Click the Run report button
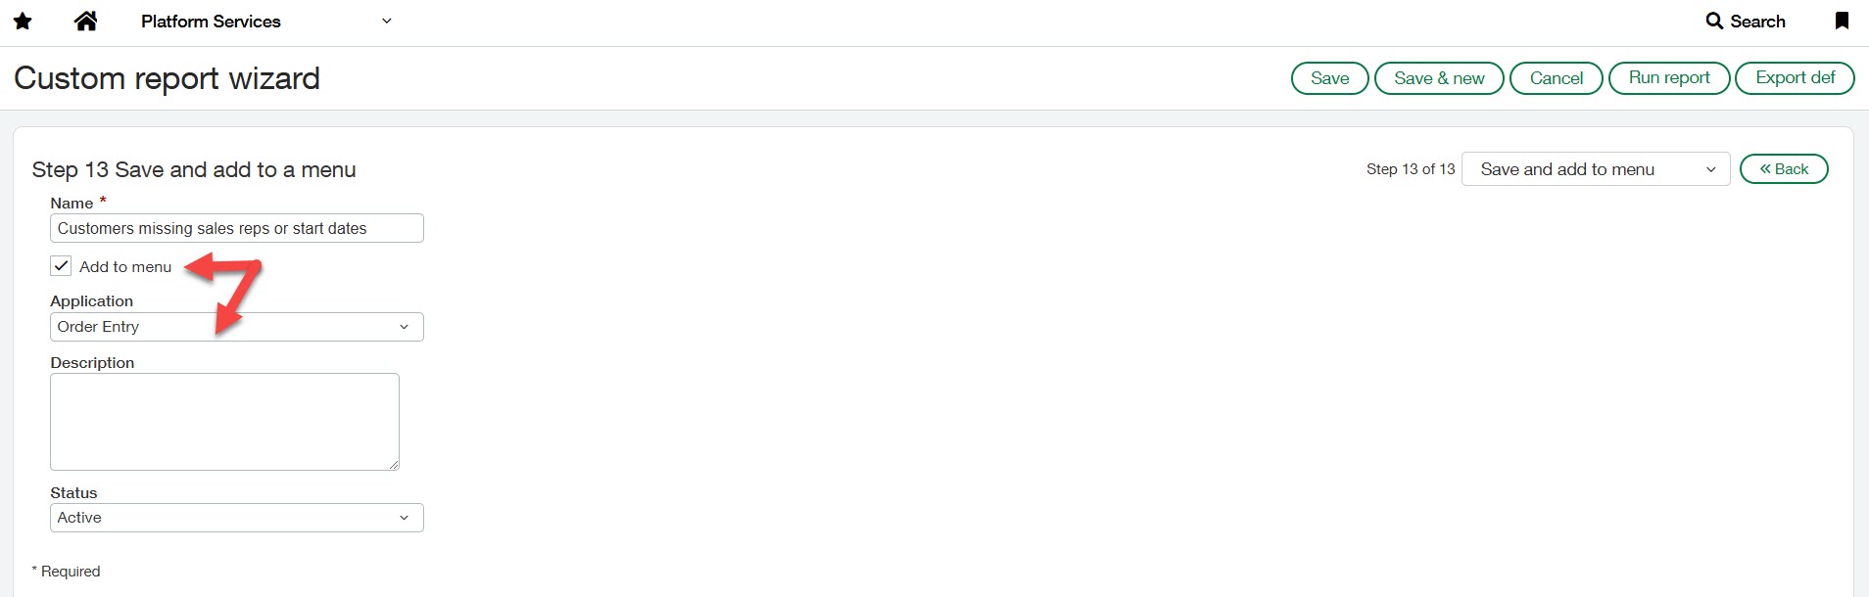The width and height of the screenshot is (1869, 597). [x=1669, y=78]
